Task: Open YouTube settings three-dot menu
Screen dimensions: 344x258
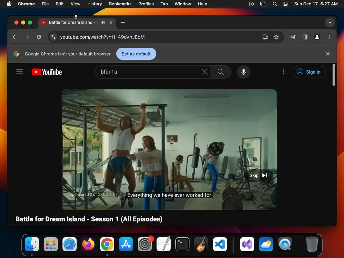Action: 283,72
